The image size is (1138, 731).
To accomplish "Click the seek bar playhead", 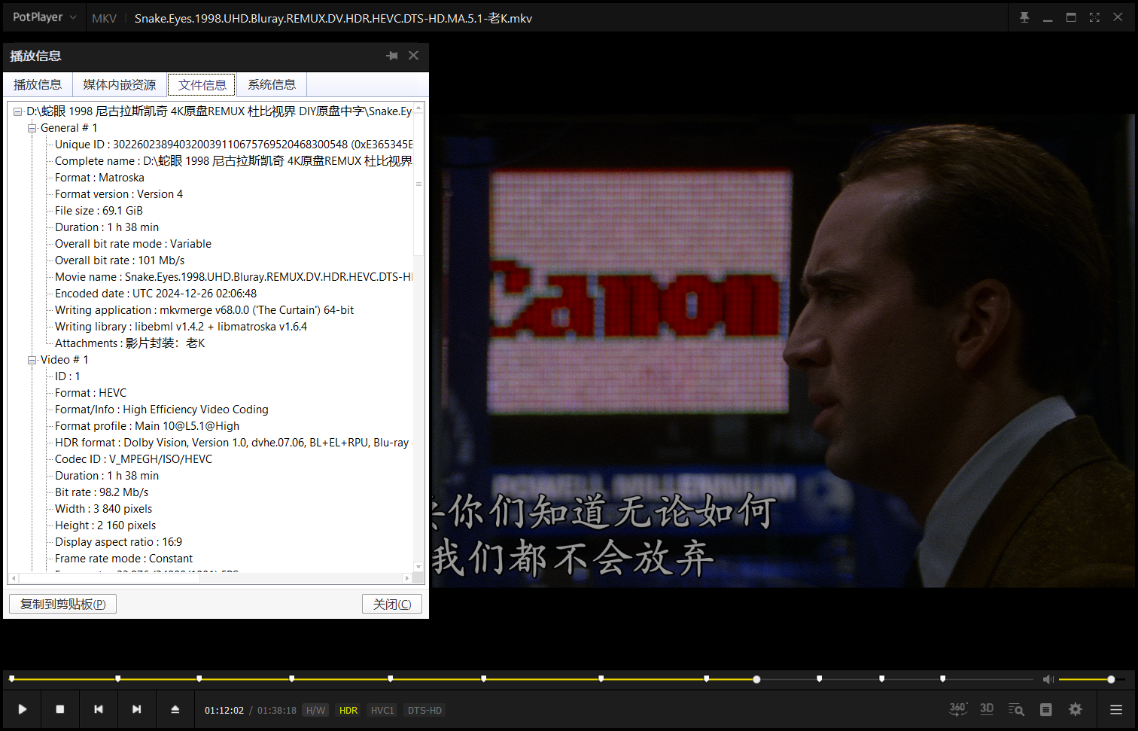I will (x=756, y=679).
